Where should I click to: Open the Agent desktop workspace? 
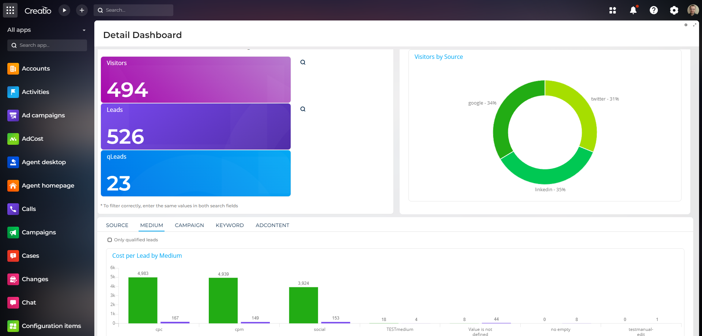point(13,162)
